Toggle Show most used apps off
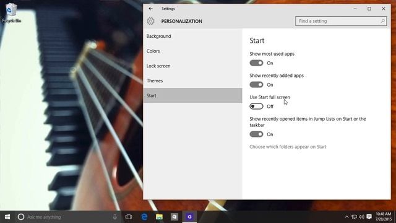 256,63
